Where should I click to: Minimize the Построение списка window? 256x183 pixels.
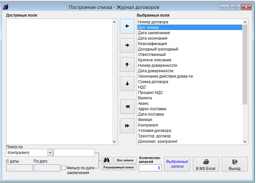click(x=225, y=7)
